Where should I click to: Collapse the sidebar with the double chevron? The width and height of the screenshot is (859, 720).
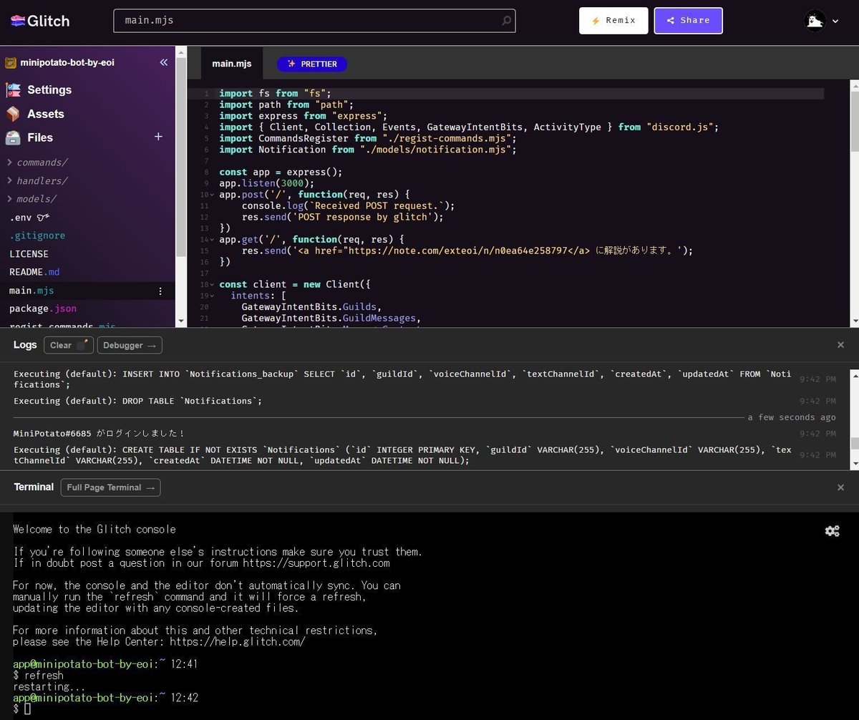tap(163, 62)
